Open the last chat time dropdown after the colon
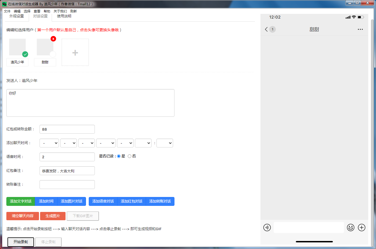 165,143
